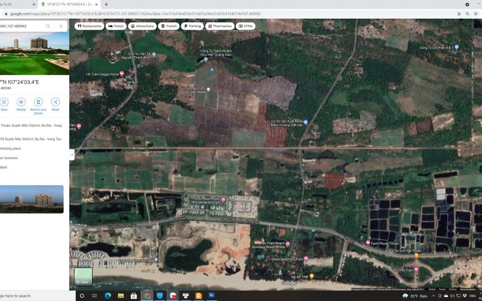482x301 pixels.
Task: Select the ATMs category chip
Action: [x=246, y=26]
